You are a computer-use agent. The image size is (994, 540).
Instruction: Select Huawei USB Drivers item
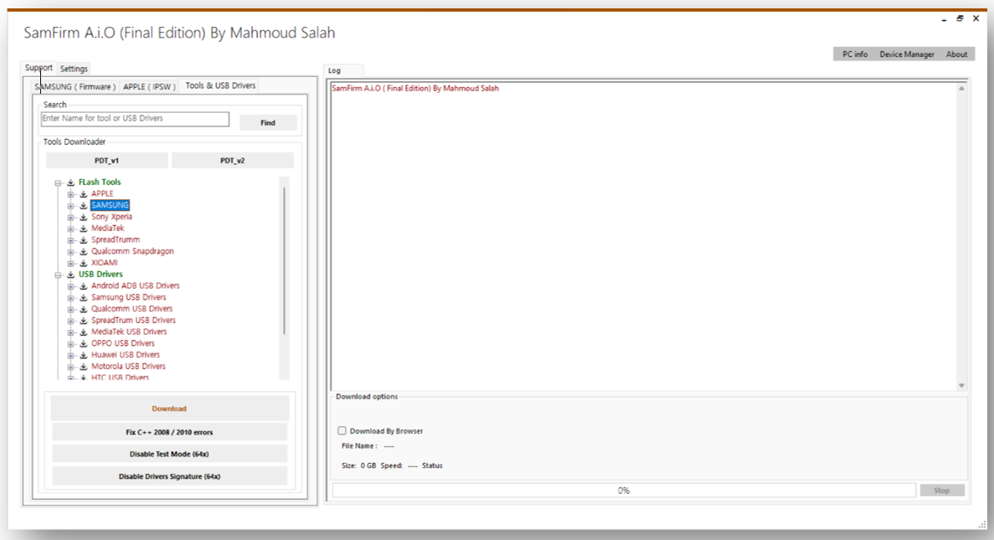point(126,355)
